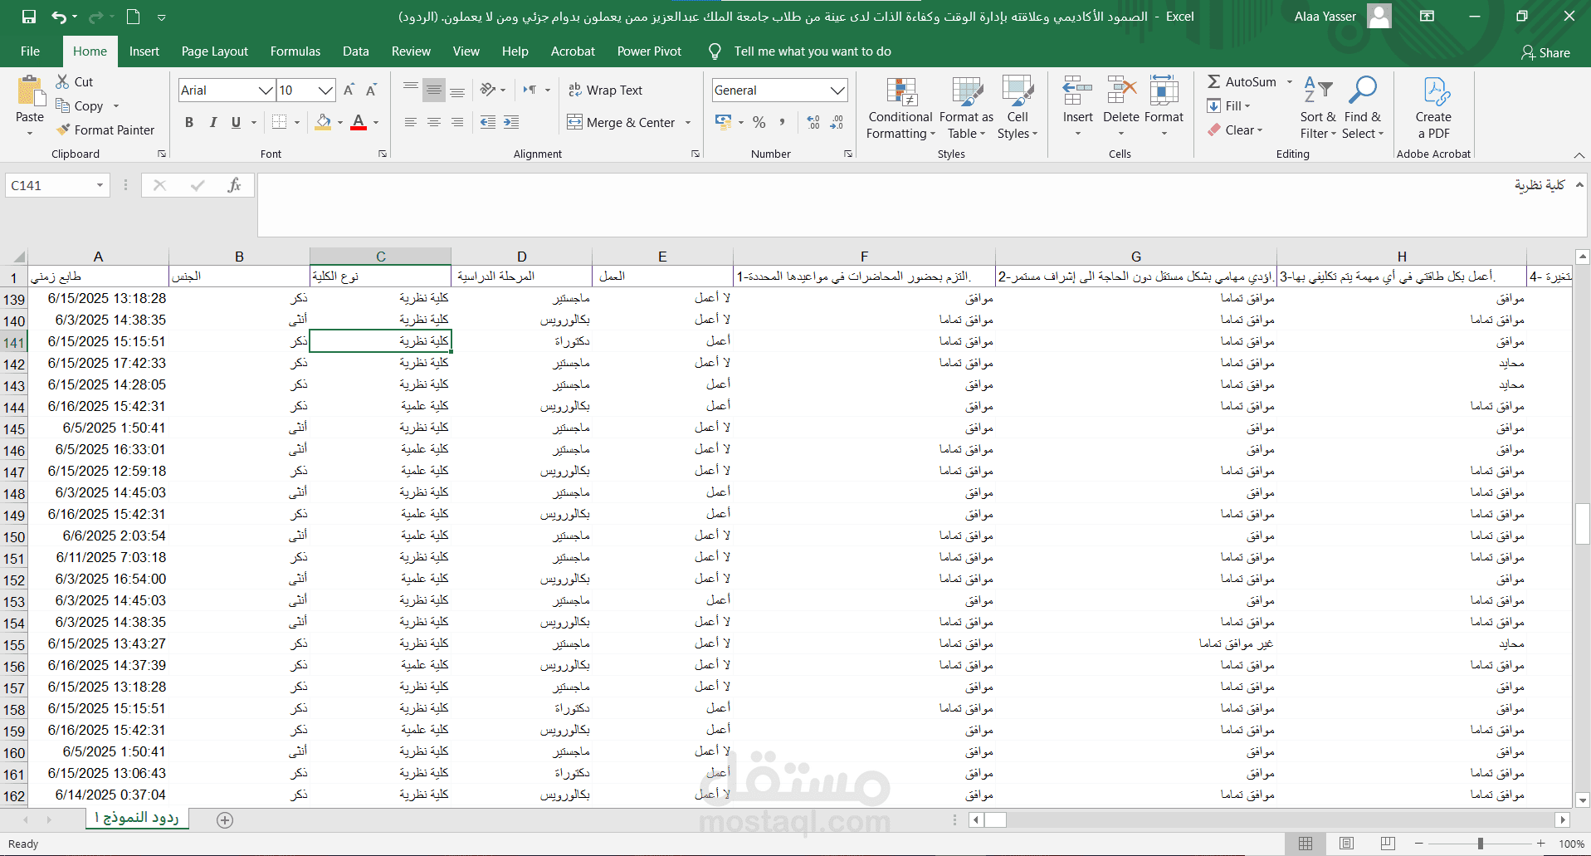
Task: Apply percent style to the cell
Action: [759, 122]
